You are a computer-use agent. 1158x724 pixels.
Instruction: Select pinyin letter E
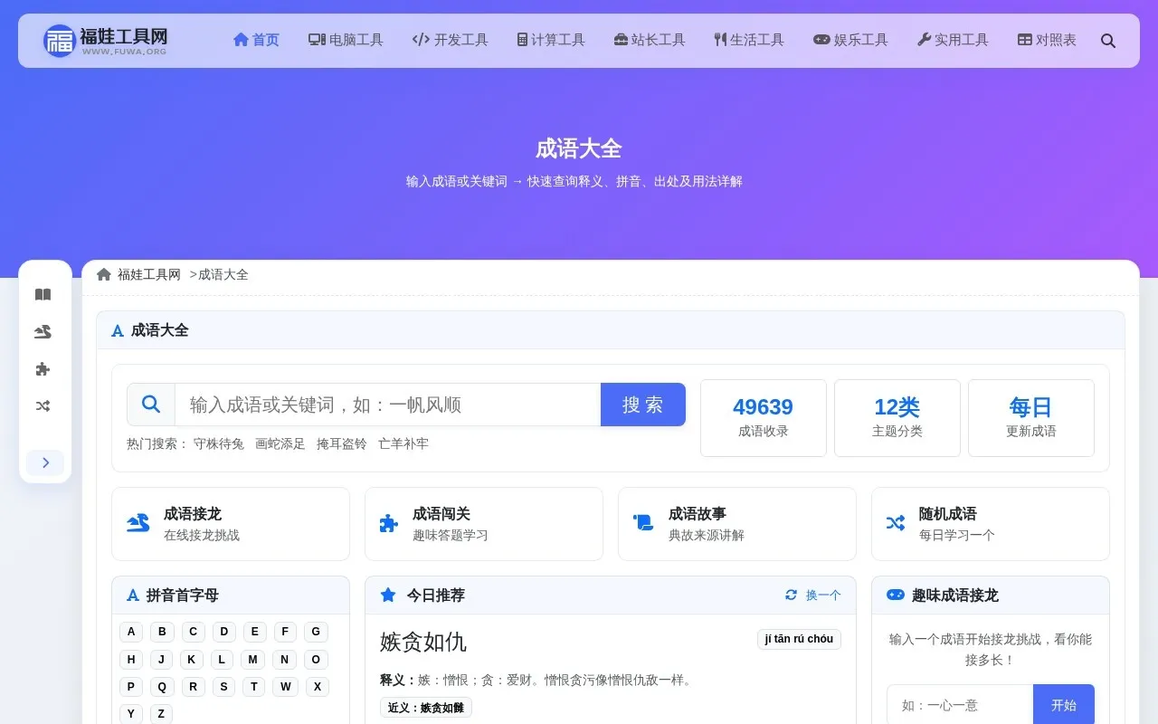click(254, 632)
